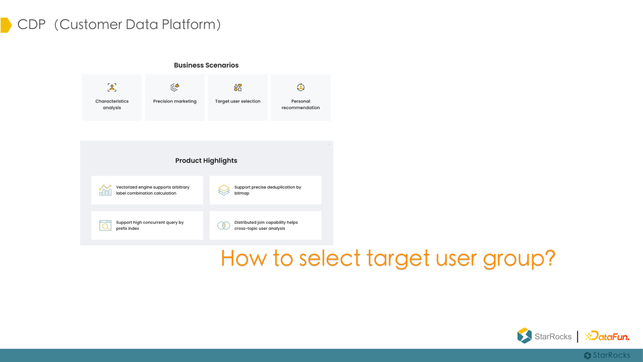The width and height of the screenshot is (643, 362).
Task: Open the vectorized engine label combination card
Action: (x=147, y=190)
